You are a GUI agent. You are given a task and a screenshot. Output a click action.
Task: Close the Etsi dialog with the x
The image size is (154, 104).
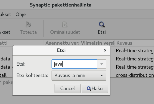pyautogui.click(x=105, y=50)
